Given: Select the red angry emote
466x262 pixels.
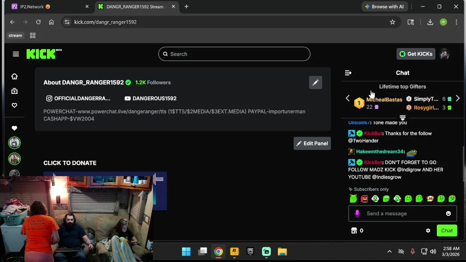Looking at the screenshot, I should [x=364, y=199].
